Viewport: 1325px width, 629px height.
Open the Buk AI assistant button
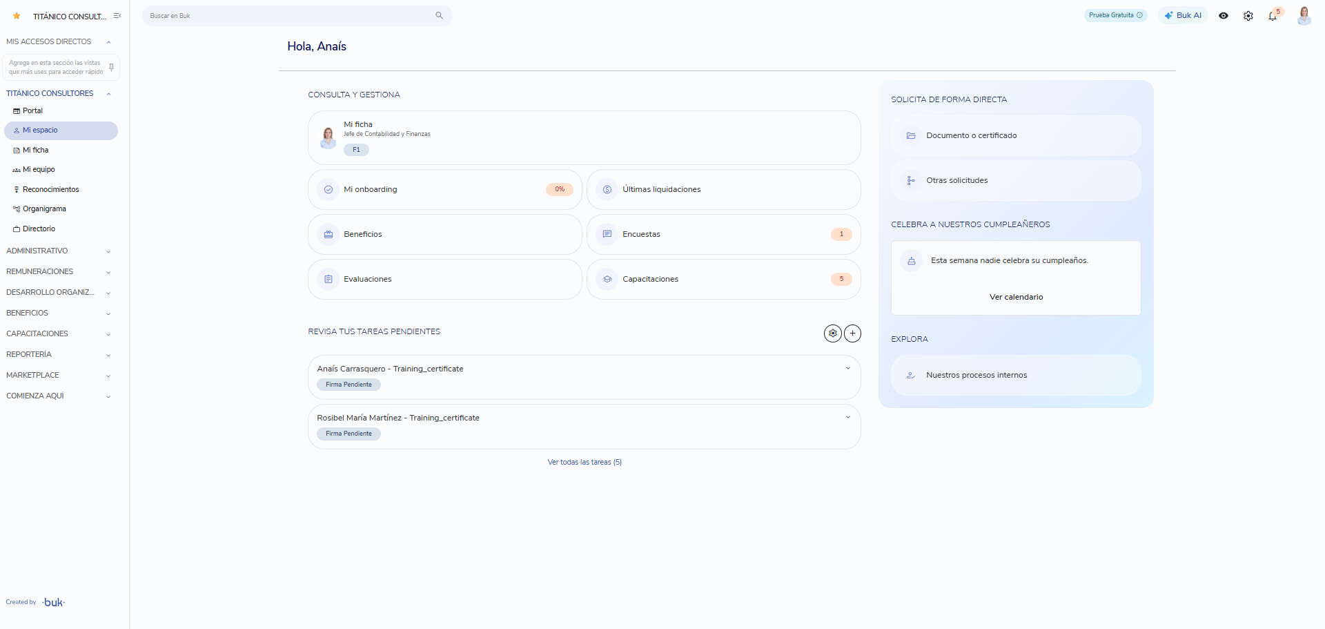(x=1183, y=16)
